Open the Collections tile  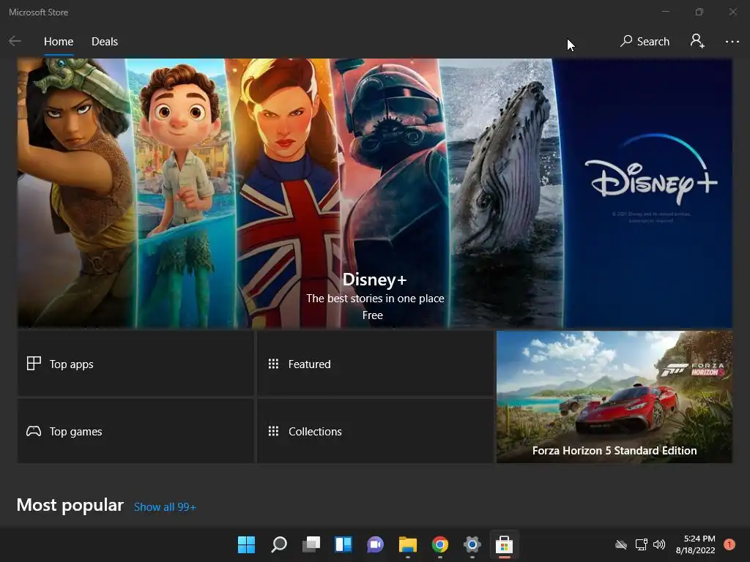[376, 431]
